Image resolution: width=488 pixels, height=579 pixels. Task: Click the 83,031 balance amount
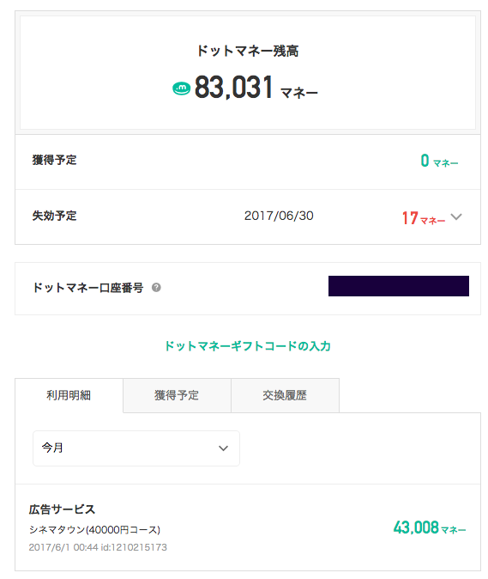(233, 87)
